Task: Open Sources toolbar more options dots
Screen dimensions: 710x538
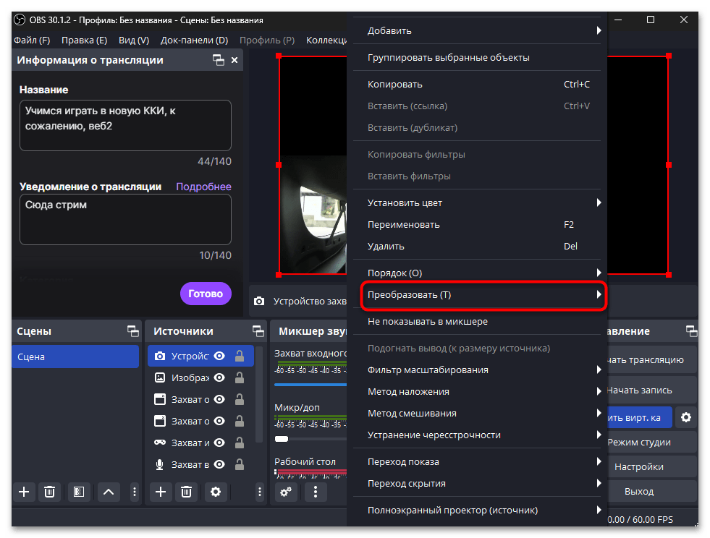Action: pyautogui.click(x=259, y=492)
